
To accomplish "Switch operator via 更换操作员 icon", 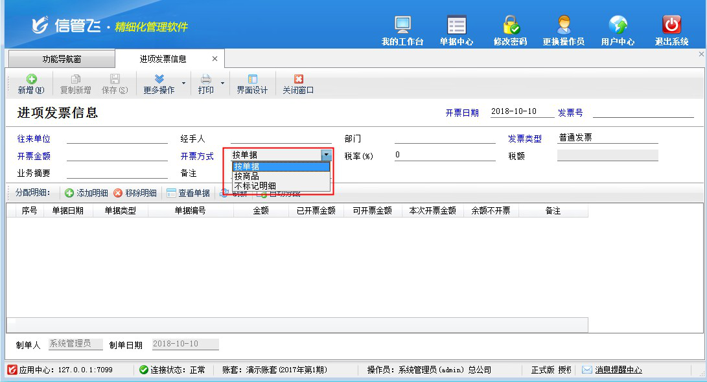I will tap(563, 26).
